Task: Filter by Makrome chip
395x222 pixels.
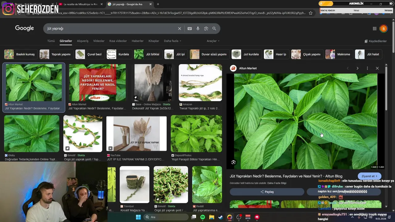Action: [339, 54]
